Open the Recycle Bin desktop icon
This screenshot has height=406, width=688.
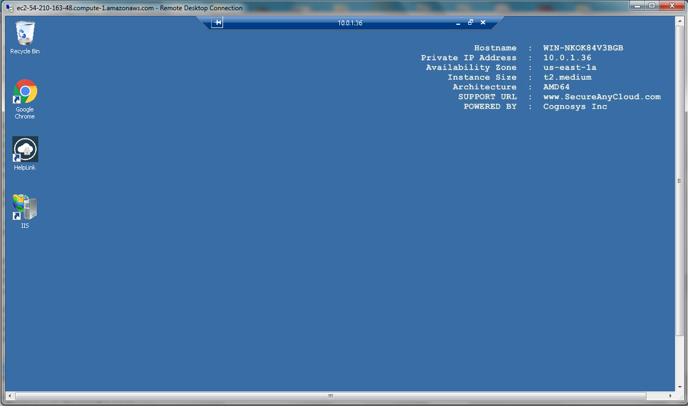[x=25, y=33]
